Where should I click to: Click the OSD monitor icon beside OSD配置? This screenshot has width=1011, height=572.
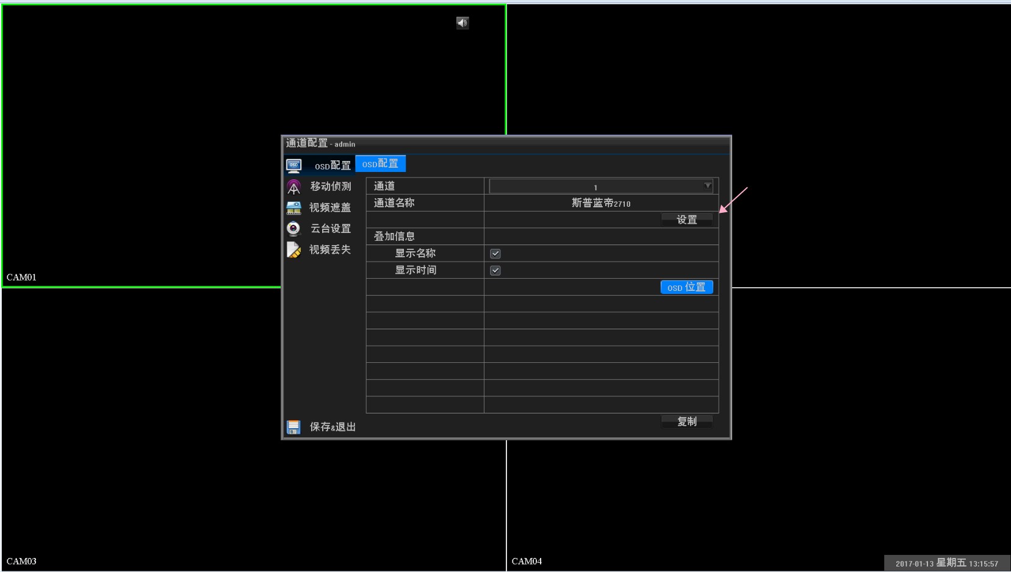pos(294,165)
